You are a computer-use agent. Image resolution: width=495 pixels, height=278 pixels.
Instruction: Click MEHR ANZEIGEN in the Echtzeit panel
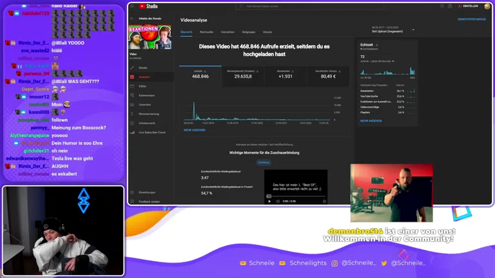371,121
